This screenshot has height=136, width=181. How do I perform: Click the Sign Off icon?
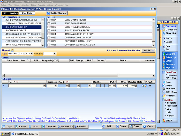pos(164,68)
